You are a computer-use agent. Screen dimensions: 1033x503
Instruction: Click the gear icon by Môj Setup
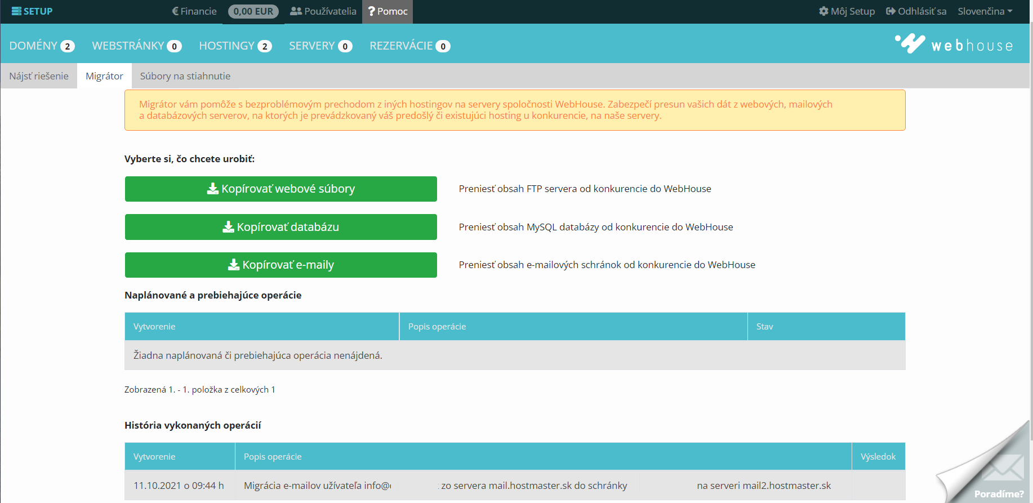823,11
